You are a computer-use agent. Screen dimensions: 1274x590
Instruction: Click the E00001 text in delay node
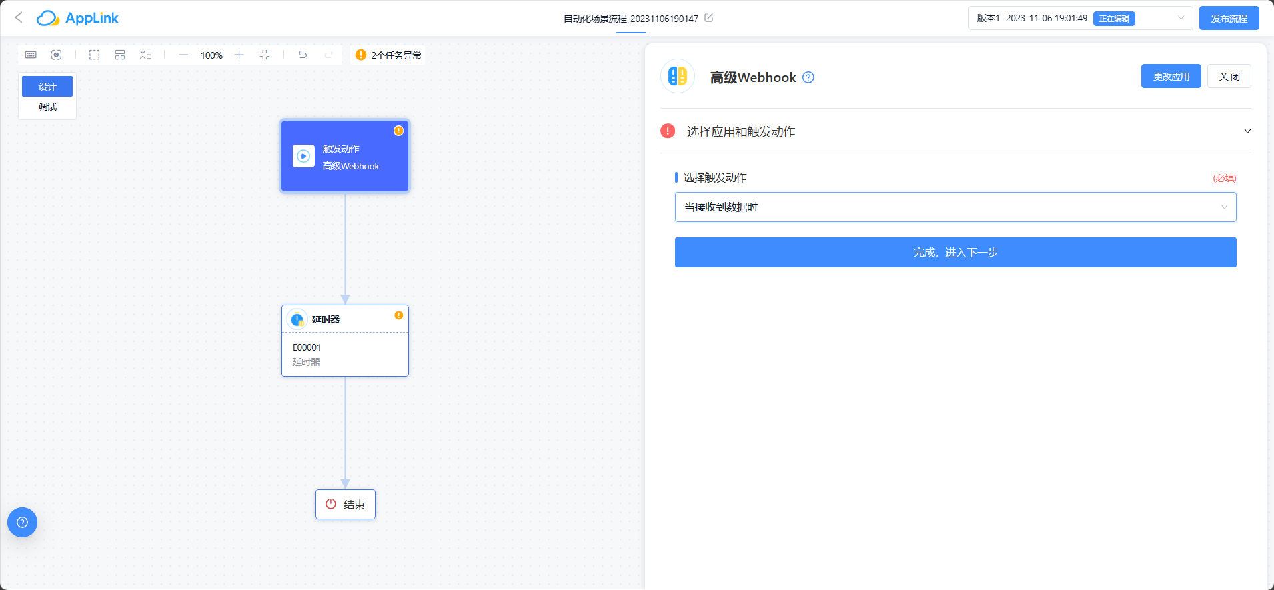click(x=307, y=347)
